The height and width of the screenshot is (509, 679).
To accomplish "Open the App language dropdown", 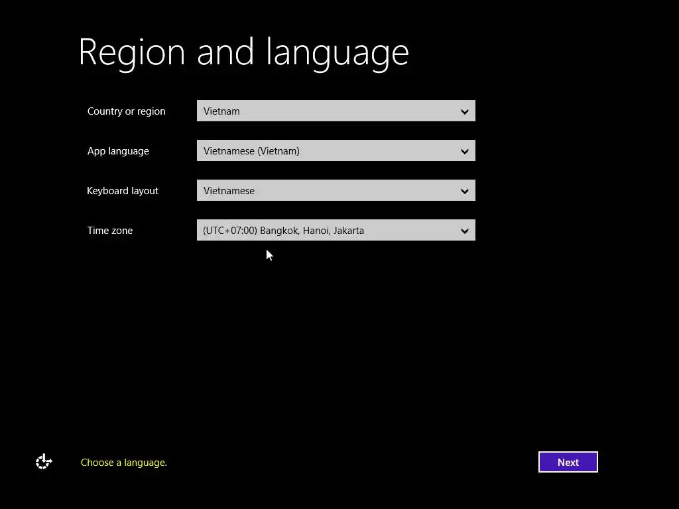I will click(336, 150).
